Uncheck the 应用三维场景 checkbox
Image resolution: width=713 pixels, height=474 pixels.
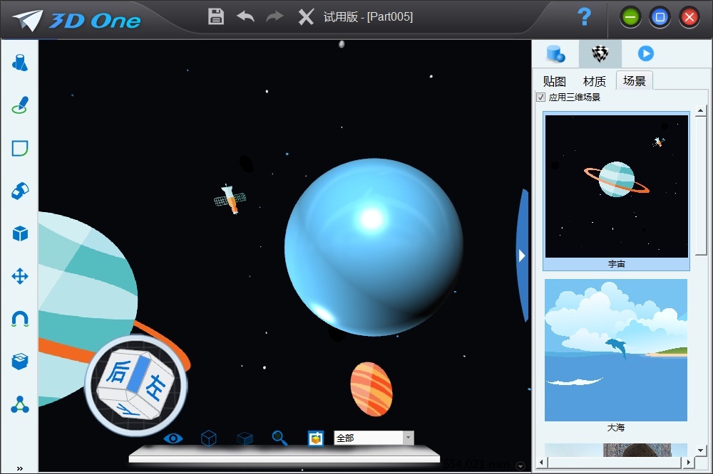541,98
